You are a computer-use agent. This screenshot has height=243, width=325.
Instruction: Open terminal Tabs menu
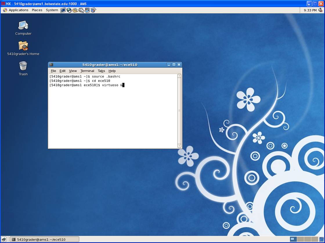[x=101, y=71]
